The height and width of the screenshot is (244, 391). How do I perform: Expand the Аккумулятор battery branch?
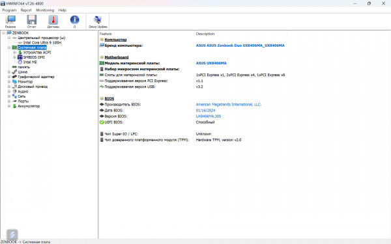point(9,106)
